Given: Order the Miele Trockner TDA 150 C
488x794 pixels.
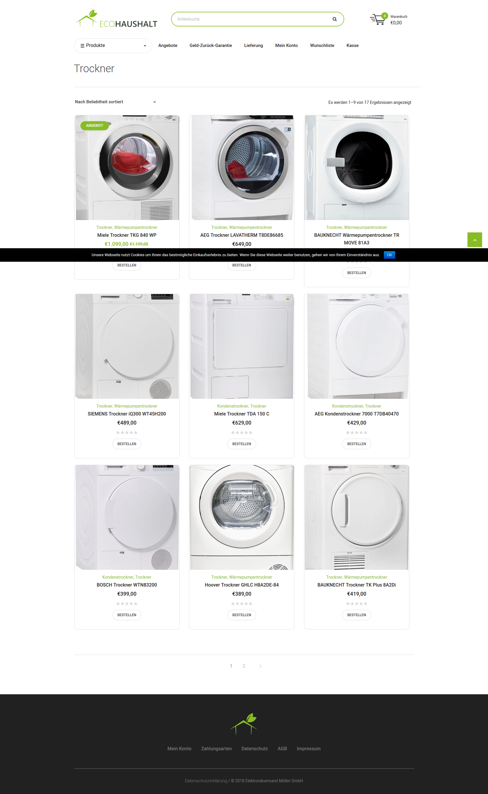Looking at the screenshot, I should tap(242, 444).
